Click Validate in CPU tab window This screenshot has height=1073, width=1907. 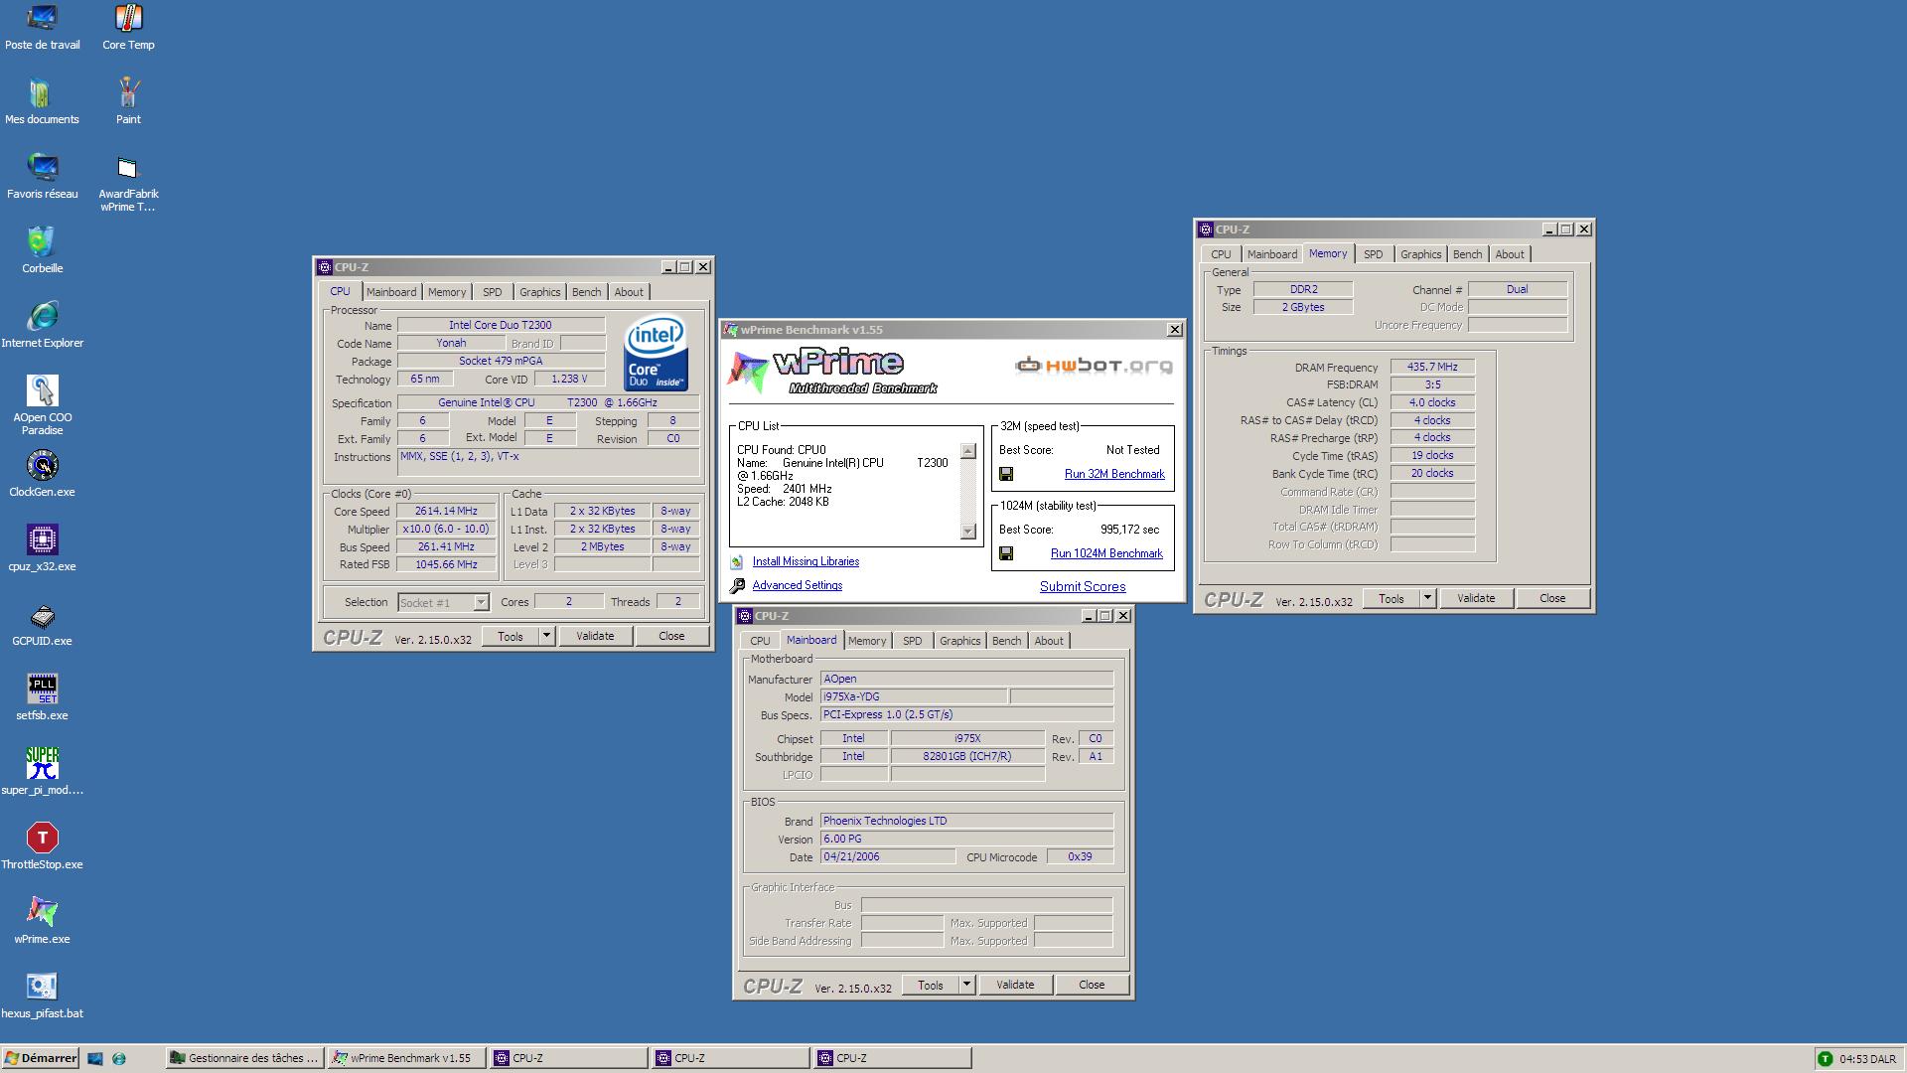(x=595, y=636)
